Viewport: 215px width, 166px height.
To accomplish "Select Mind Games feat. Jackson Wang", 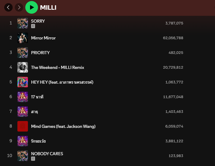I will [x=63, y=126].
